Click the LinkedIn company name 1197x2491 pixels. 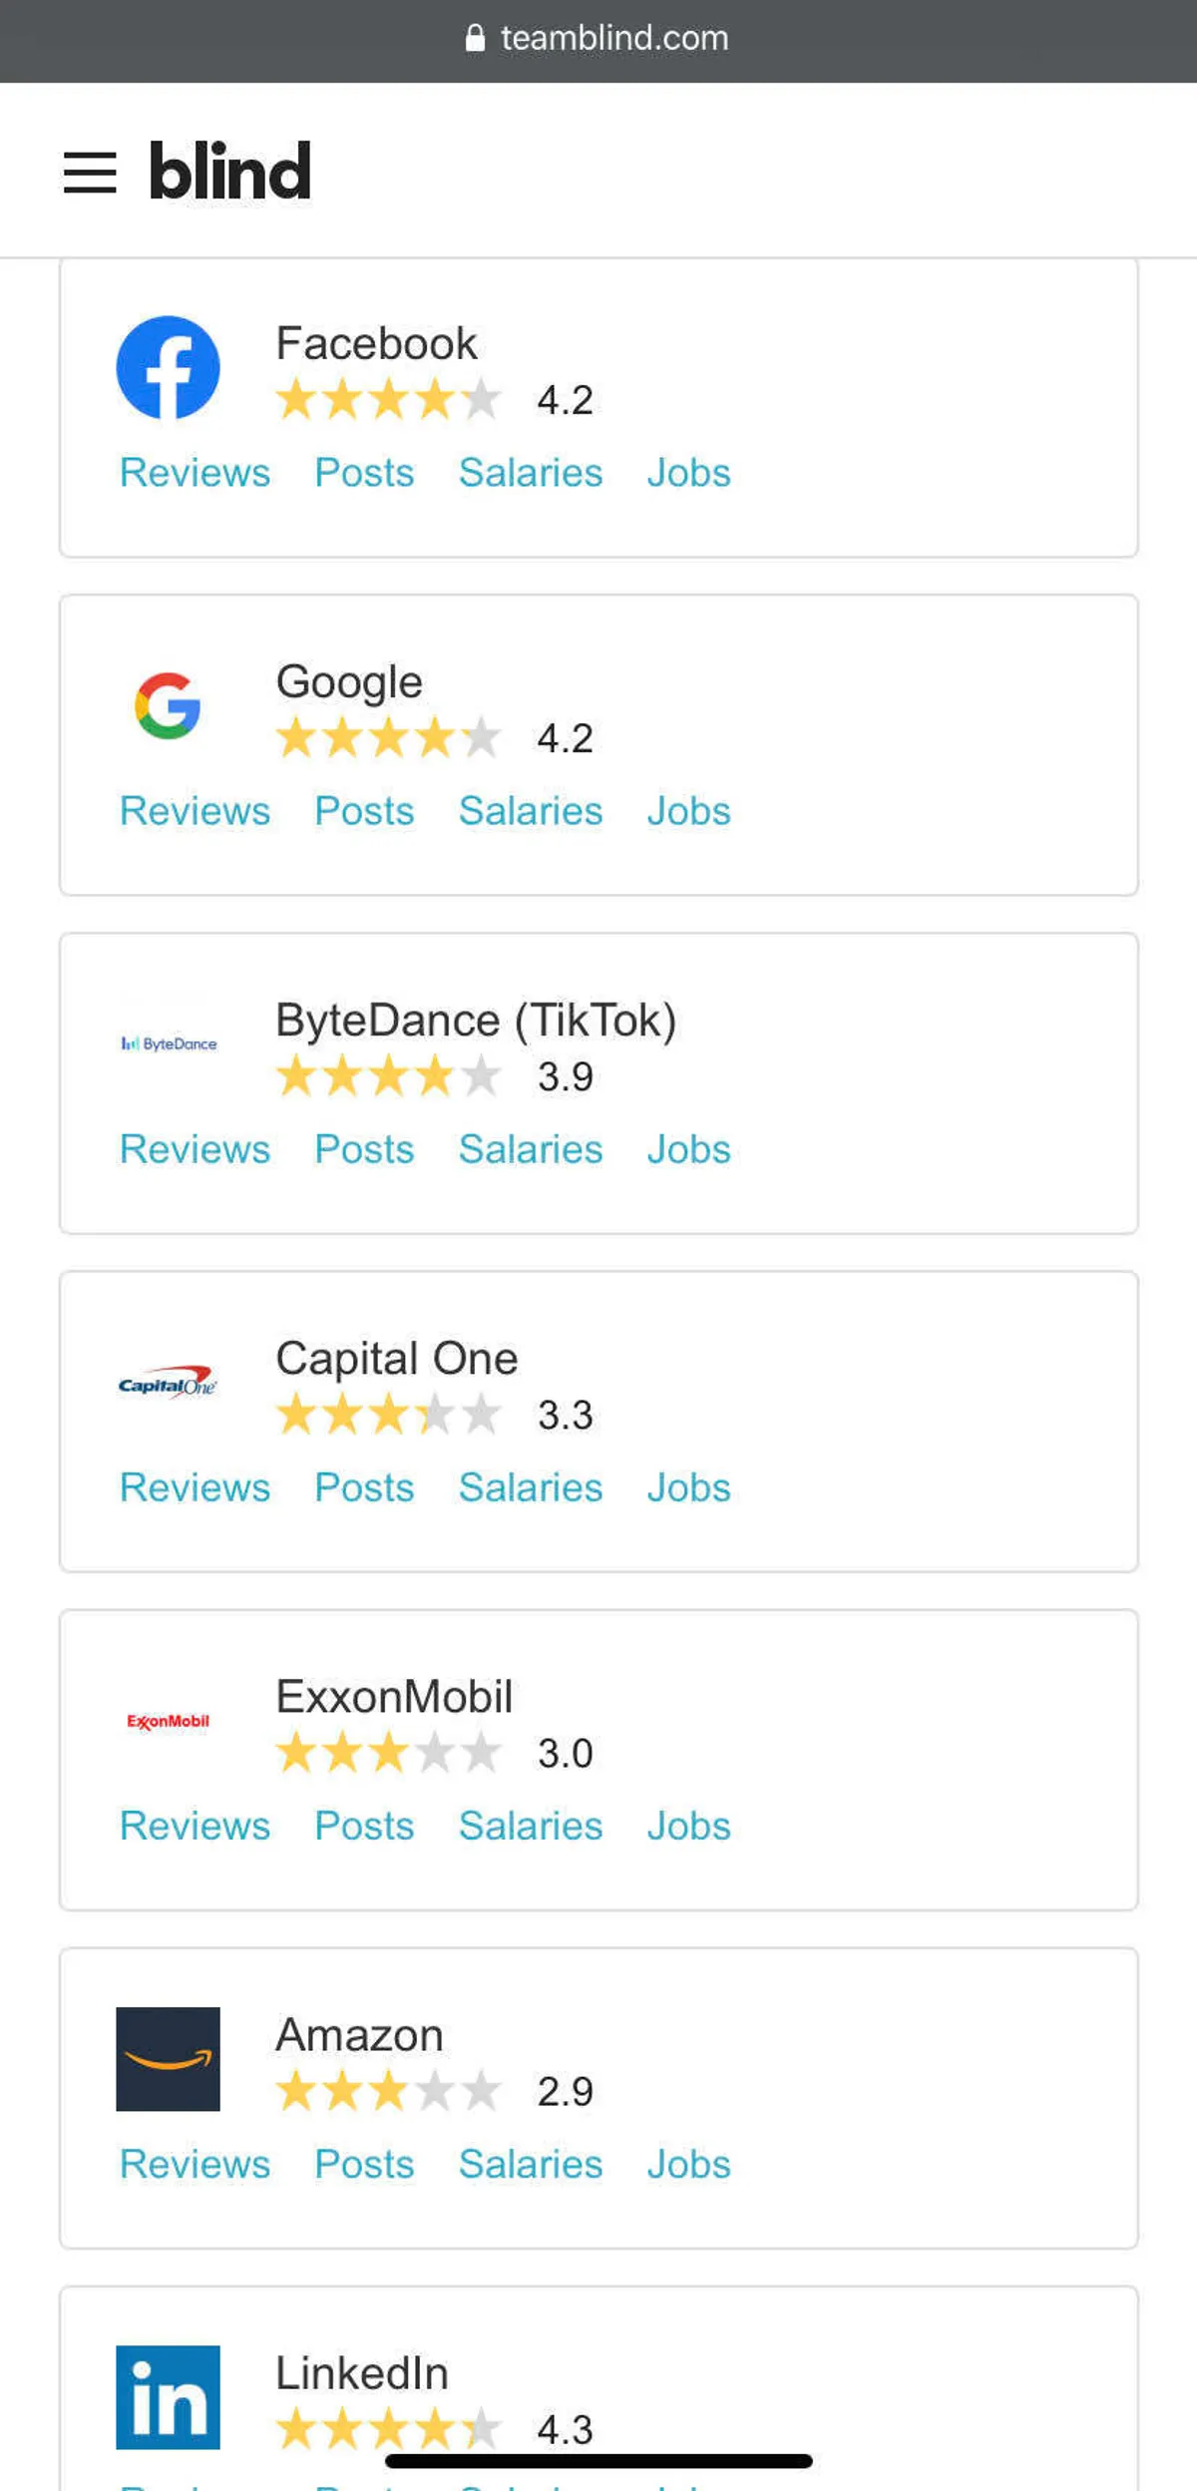[362, 2373]
